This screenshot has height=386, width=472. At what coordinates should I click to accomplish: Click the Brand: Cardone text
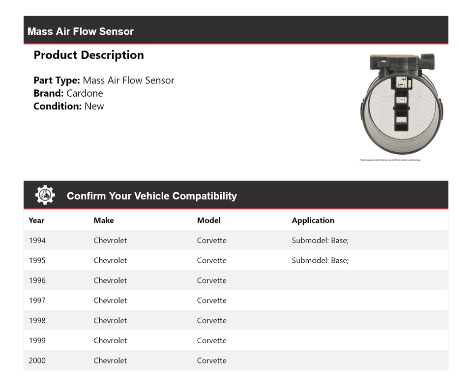point(68,93)
